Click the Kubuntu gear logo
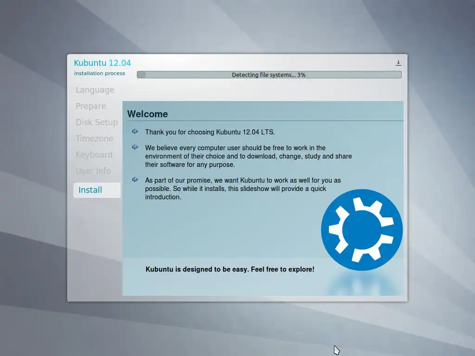475x356 pixels. (x=362, y=230)
